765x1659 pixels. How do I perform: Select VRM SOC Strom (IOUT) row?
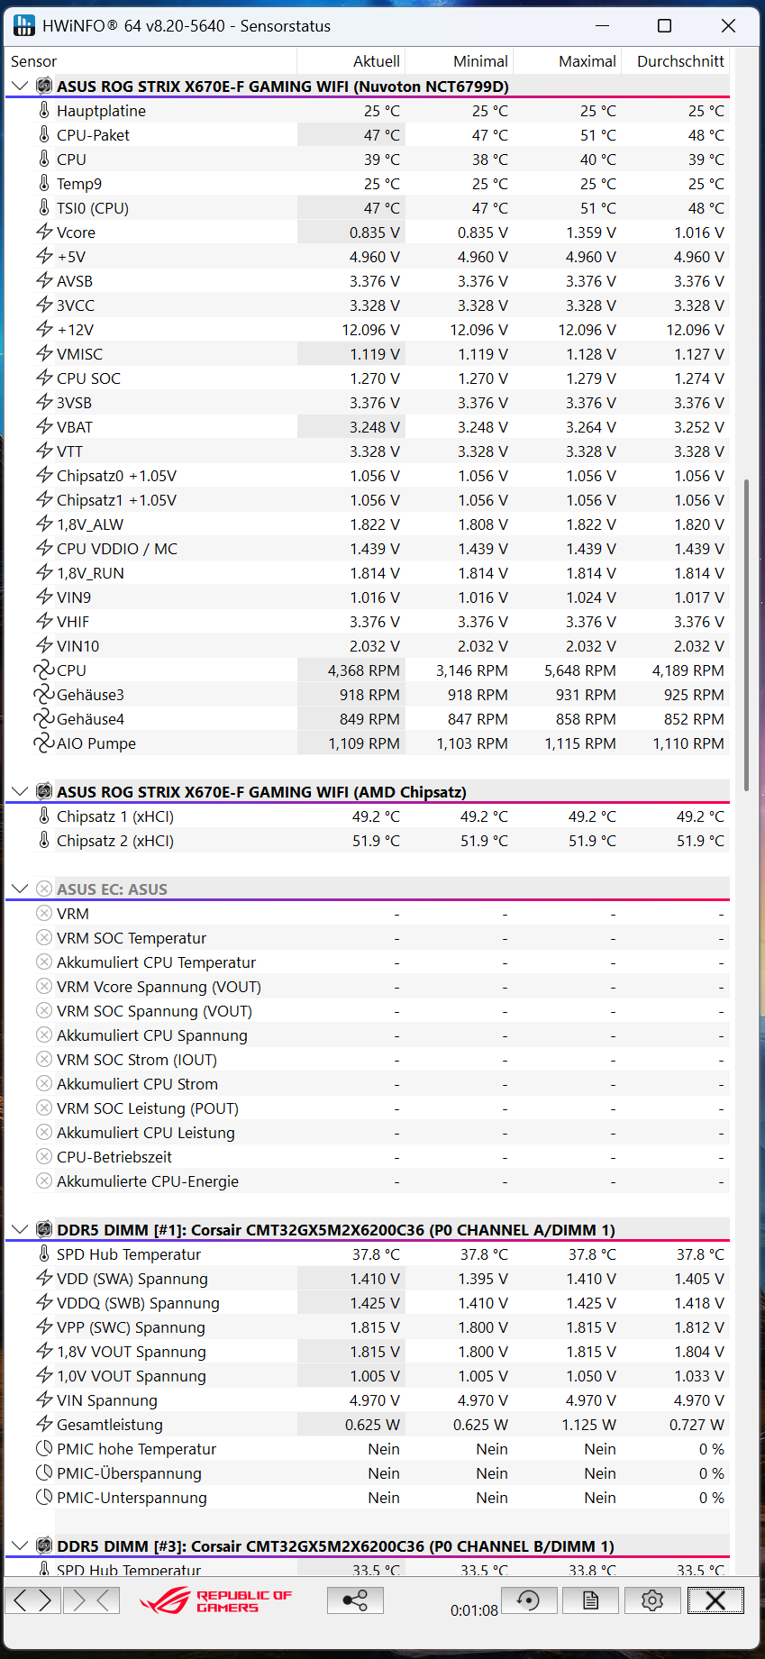(x=368, y=1060)
